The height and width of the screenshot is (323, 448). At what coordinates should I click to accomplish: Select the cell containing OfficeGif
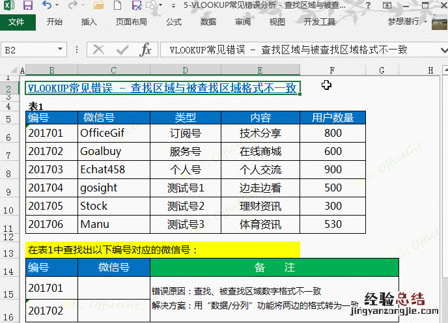pyautogui.click(x=113, y=133)
